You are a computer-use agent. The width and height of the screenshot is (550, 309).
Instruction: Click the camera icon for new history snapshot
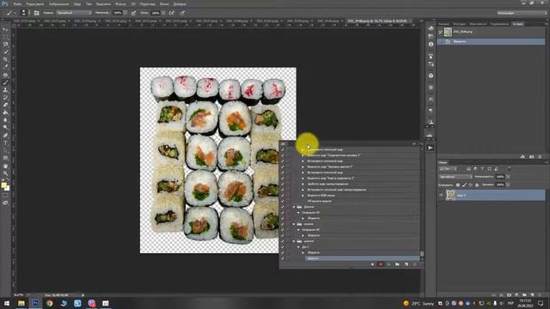coord(531,157)
